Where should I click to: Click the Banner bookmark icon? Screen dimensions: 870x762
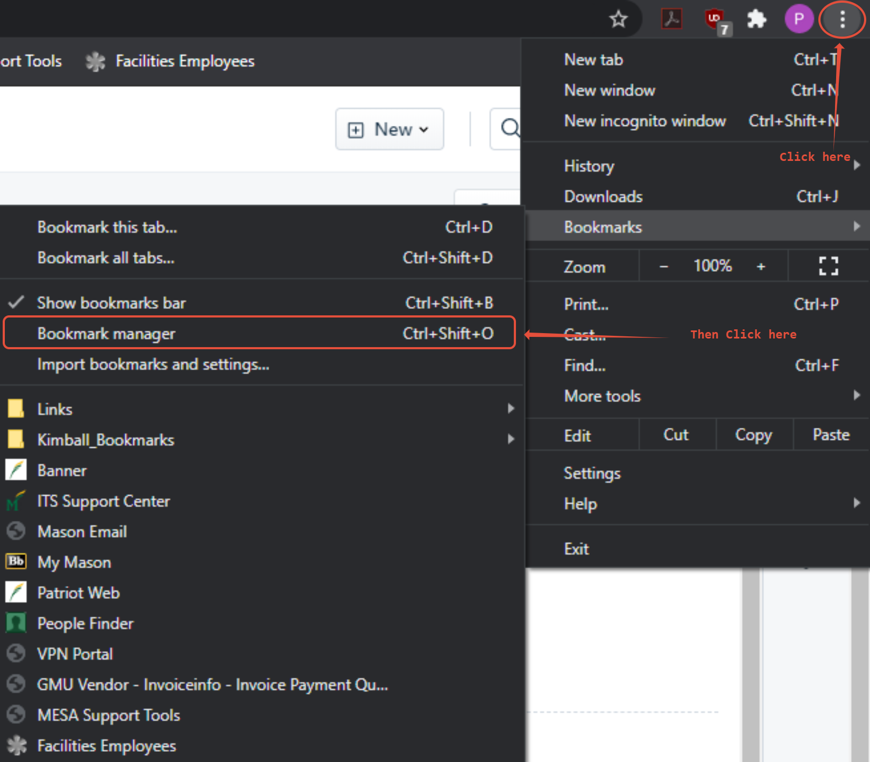[16, 470]
